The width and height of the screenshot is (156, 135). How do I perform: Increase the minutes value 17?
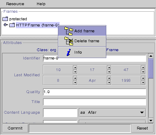click(x=109, y=68)
